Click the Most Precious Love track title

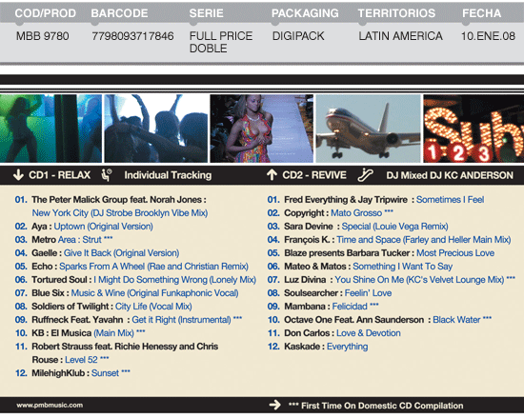(455, 253)
